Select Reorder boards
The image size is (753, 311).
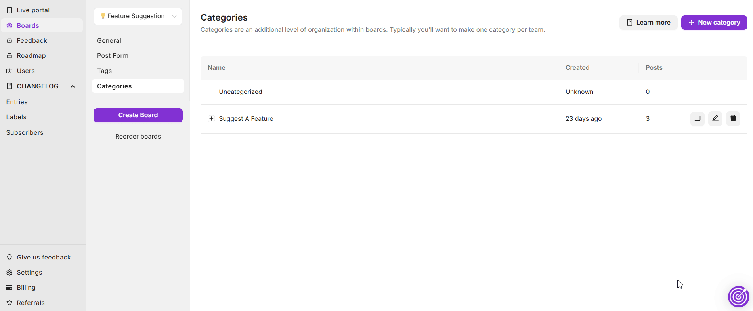[x=138, y=137]
